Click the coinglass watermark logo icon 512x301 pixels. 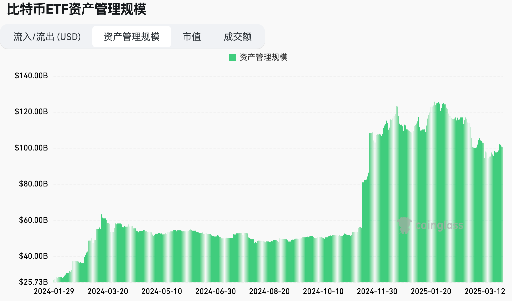[404, 225]
